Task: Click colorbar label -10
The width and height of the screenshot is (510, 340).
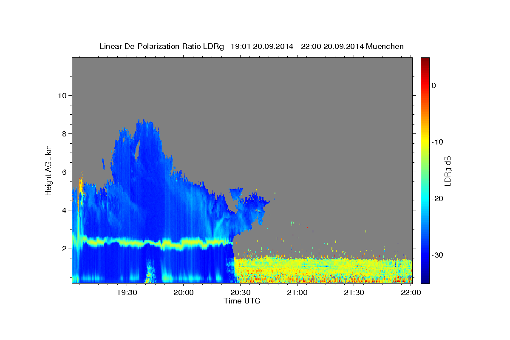Action: pos(438,142)
